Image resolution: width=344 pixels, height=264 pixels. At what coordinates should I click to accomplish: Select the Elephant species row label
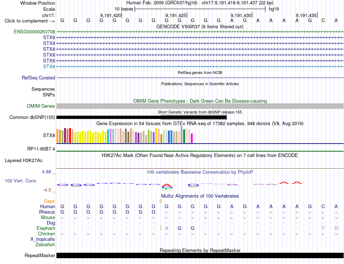pos(46,228)
